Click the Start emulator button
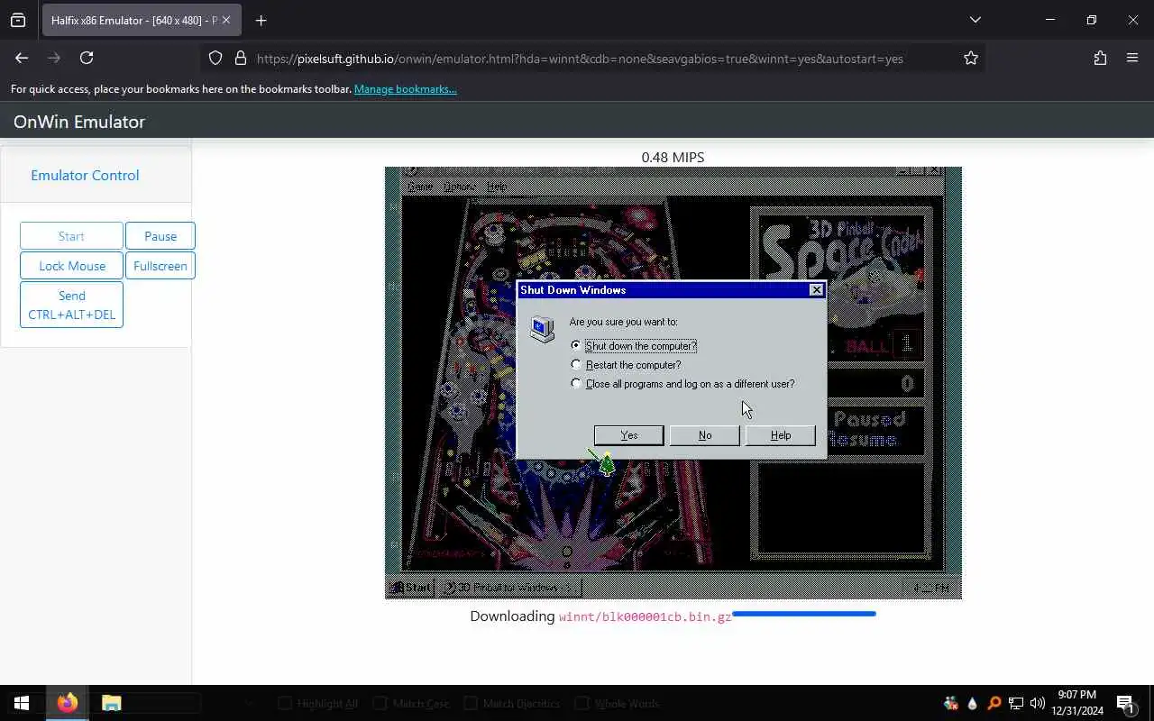The height and width of the screenshot is (721, 1154). click(71, 236)
